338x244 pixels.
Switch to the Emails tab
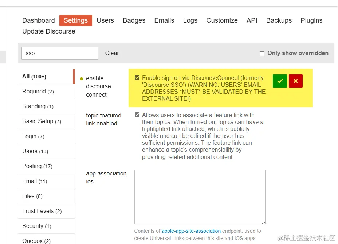[164, 20]
